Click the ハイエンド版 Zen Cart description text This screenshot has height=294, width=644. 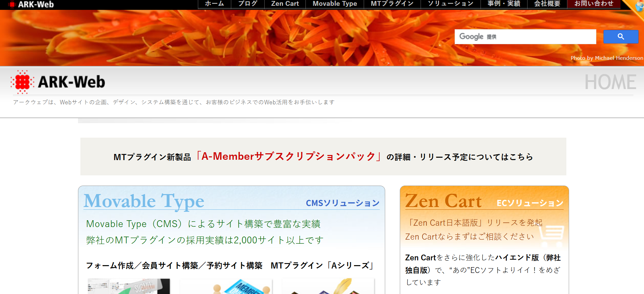tap(483, 270)
